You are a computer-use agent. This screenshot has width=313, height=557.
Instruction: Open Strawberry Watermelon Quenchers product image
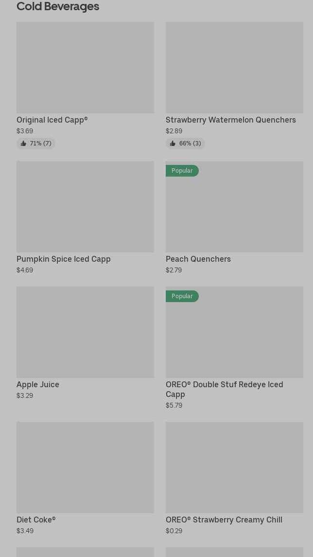coord(234,68)
